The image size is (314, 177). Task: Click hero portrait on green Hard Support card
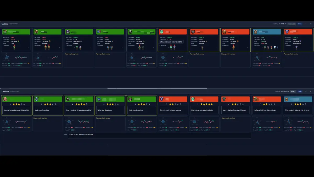pyautogui.click(x=130, y=32)
